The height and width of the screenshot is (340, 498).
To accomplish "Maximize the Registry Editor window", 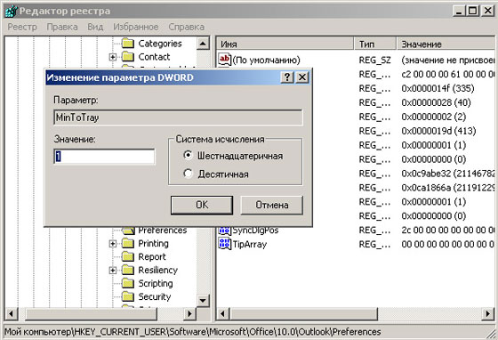I will click(x=472, y=11).
